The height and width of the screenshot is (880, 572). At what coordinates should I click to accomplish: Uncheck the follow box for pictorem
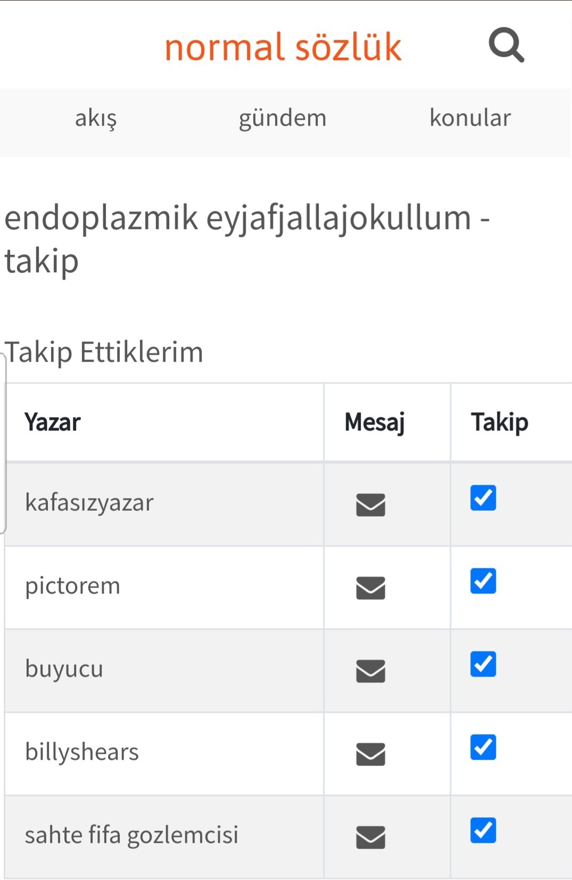coord(483,581)
